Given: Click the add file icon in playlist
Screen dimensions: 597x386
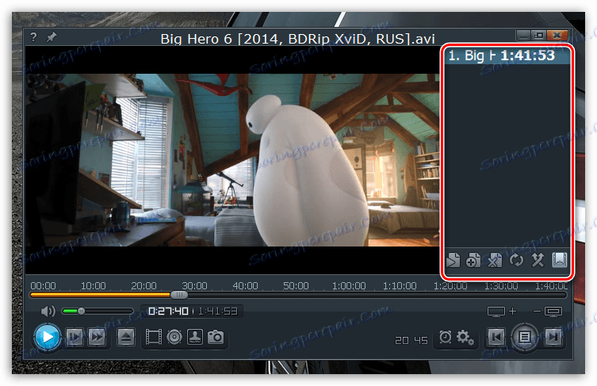Looking at the screenshot, I should coord(473,261).
